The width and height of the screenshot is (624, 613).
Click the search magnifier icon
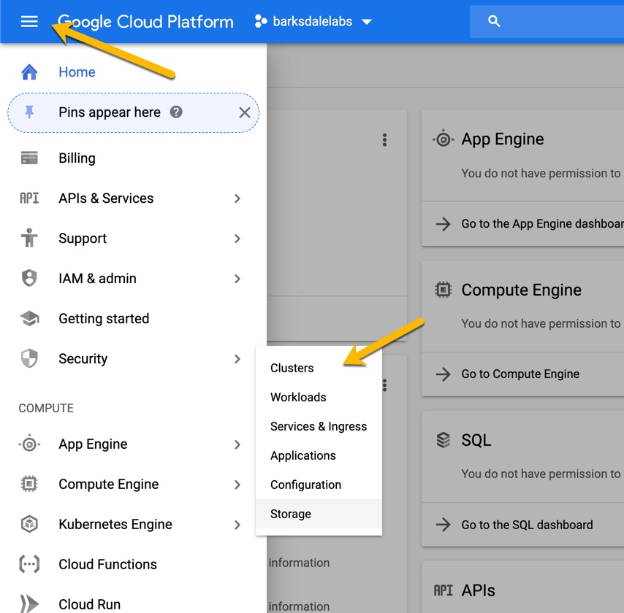click(494, 21)
